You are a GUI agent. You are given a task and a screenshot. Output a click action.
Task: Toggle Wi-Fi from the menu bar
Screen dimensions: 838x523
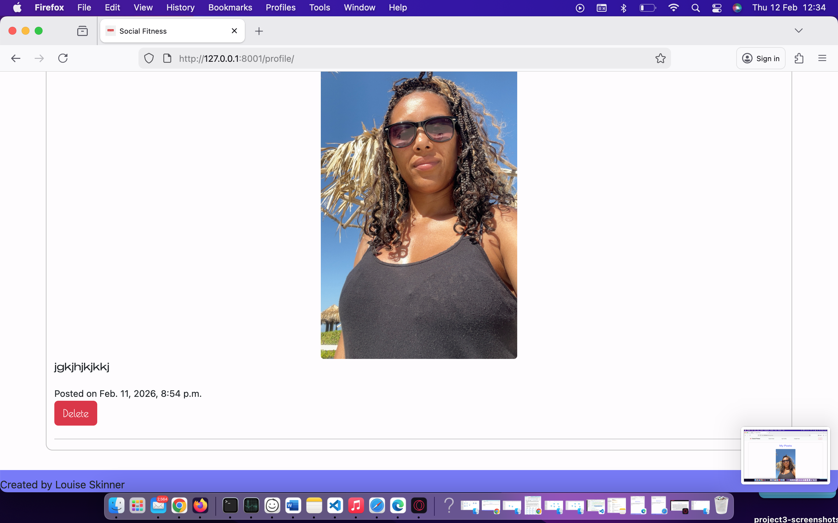pos(674,8)
